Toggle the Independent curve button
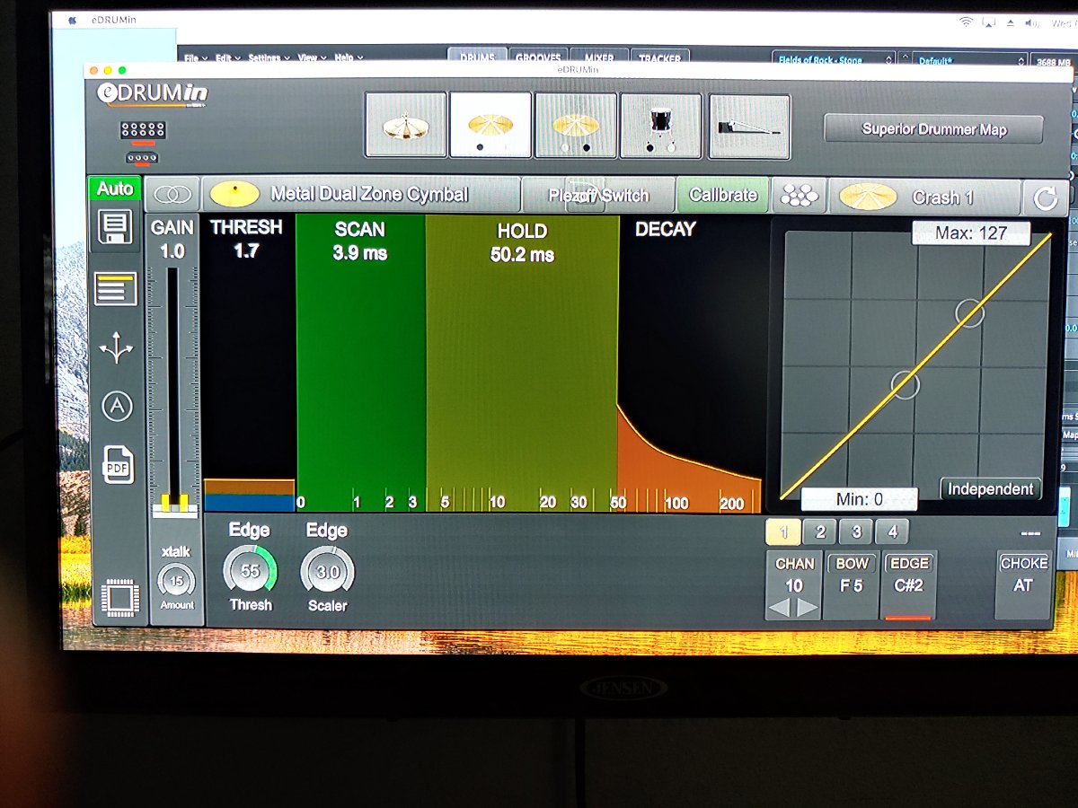Viewport: 1078px width, 808px height. coord(991,489)
